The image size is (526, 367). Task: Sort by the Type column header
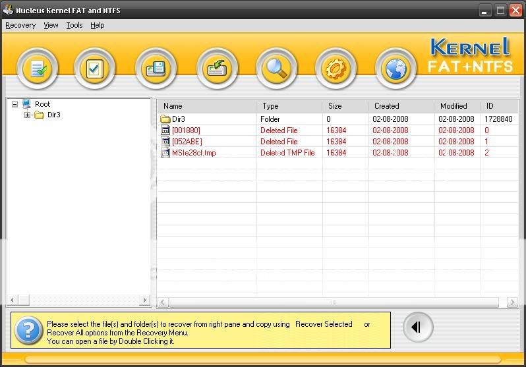289,106
